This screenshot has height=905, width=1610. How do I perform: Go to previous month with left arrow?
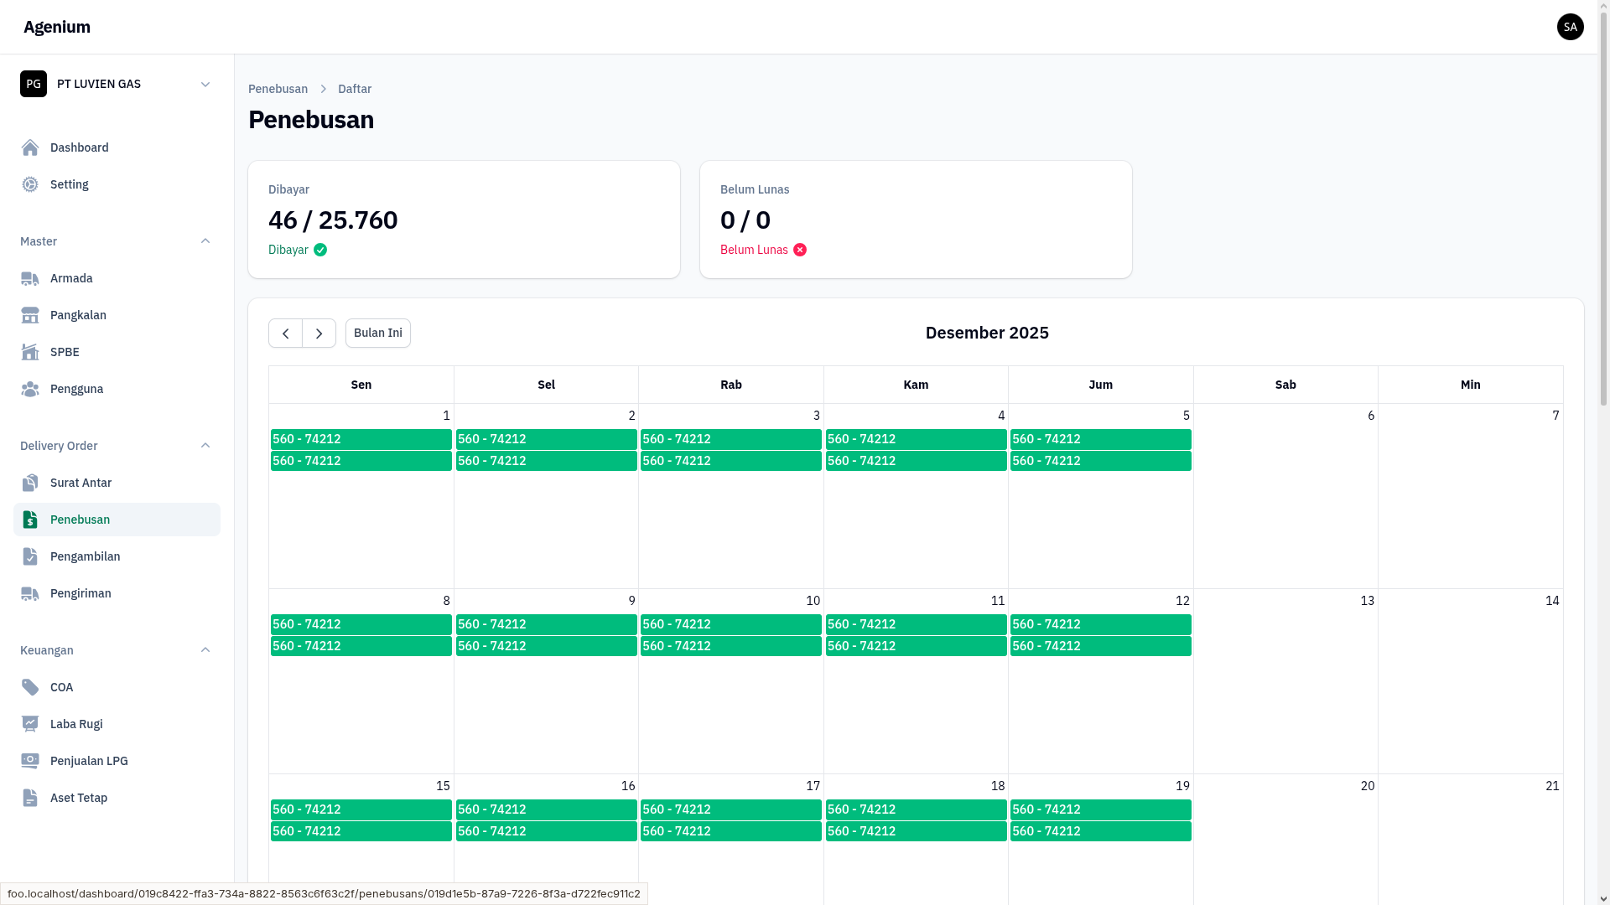coord(285,334)
